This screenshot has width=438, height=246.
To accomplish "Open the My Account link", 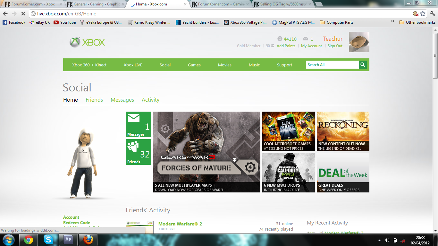I will [x=311, y=46].
